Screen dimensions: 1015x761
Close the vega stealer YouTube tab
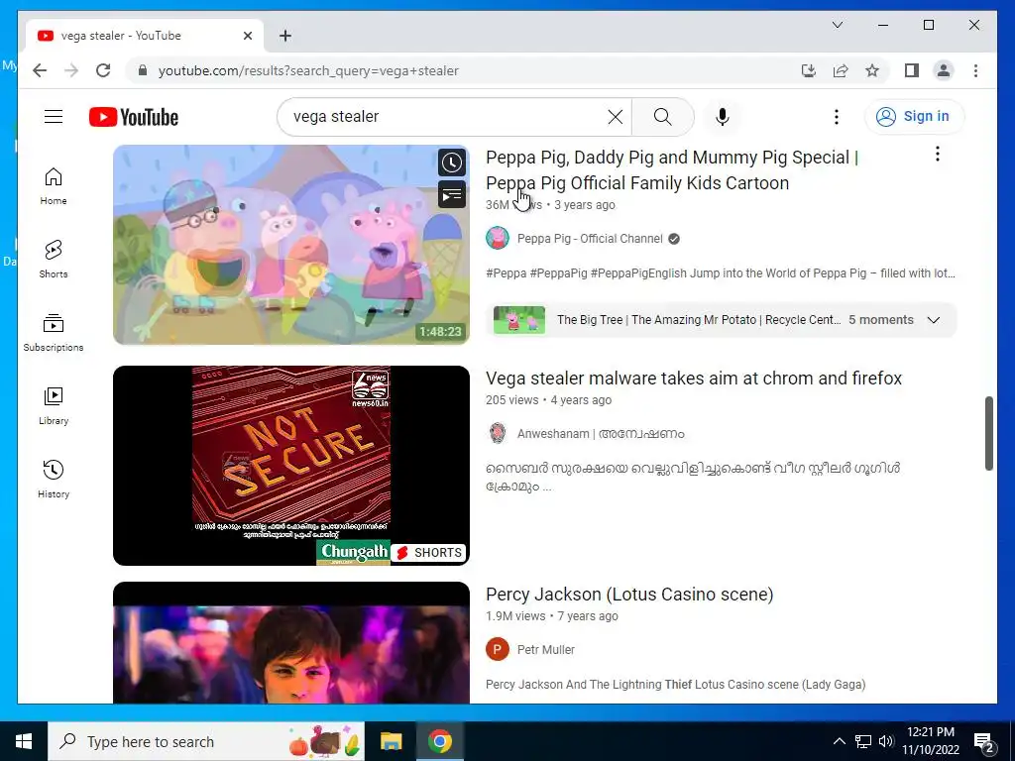coord(247,36)
